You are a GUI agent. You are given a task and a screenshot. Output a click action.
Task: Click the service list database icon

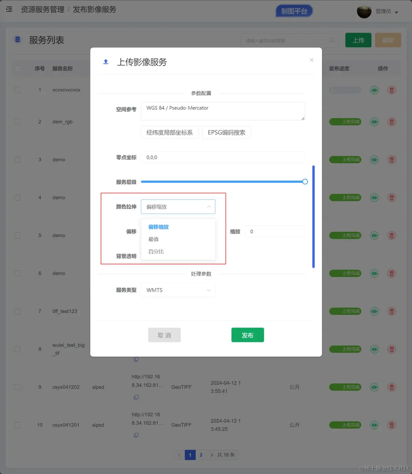(x=18, y=40)
